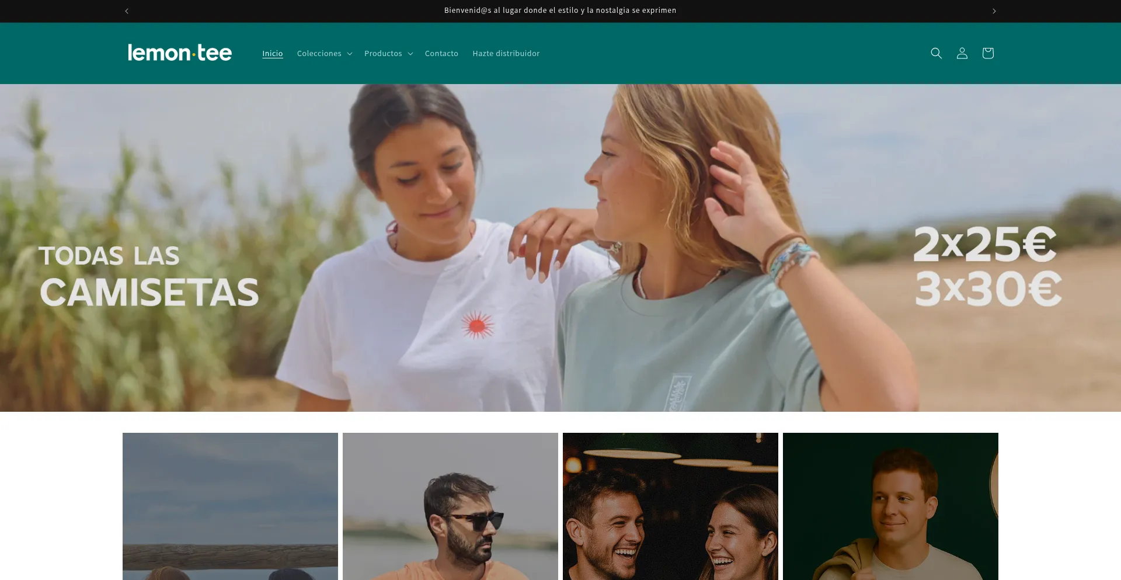Open the first collection thumbnail with sky
This screenshot has height=580, width=1121.
(230, 506)
